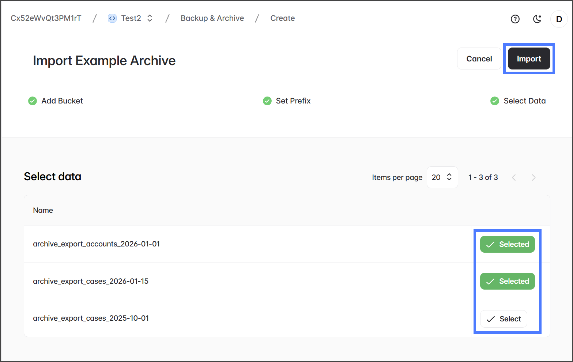Cancel the archive import
Viewport: 573px width, 362px height.
(479, 59)
